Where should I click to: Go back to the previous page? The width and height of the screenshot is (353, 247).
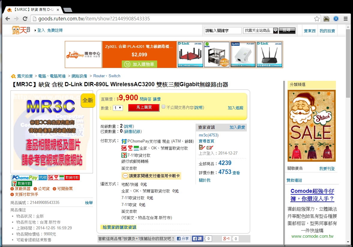[x=8, y=19]
